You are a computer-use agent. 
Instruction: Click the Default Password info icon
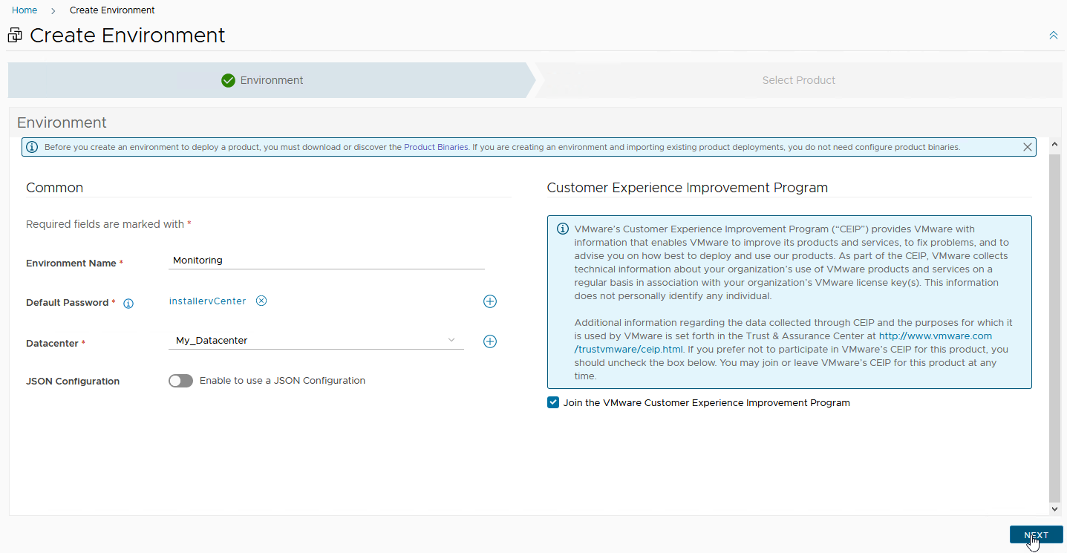tap(128, 304)
